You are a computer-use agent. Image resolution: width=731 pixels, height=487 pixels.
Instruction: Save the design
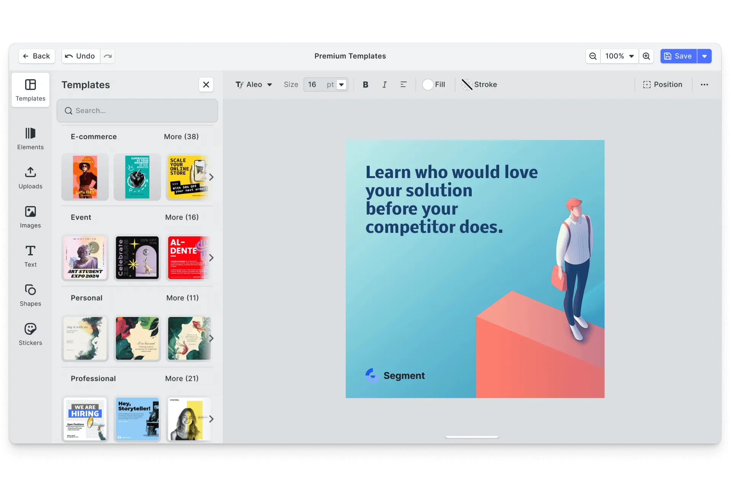coord(678,56)
